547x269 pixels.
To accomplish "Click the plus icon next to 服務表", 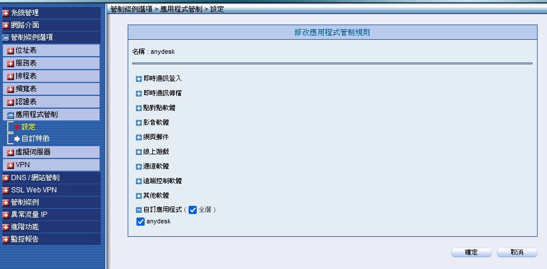I will click(11, 64).
